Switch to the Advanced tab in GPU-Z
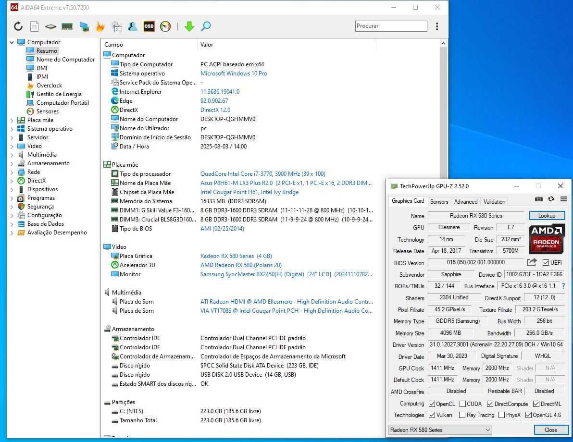573x442 pixels. tap(465, 202)
